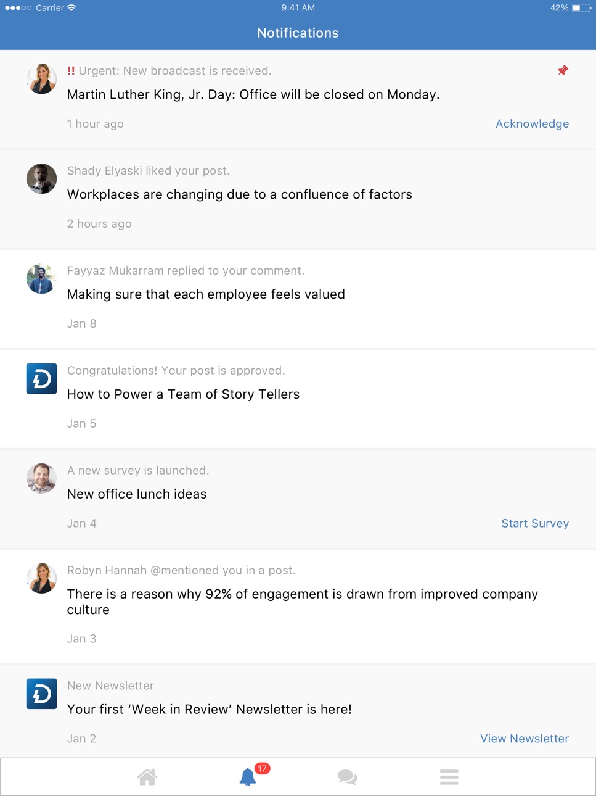Viewport: 596px width, 796px height.
Task: Open the 'Workplaces are changing' liked post
Action: point(240,194)
